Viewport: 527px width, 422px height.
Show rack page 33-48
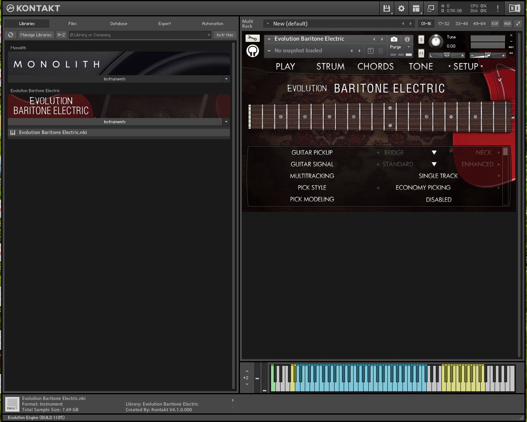[461, 23]
